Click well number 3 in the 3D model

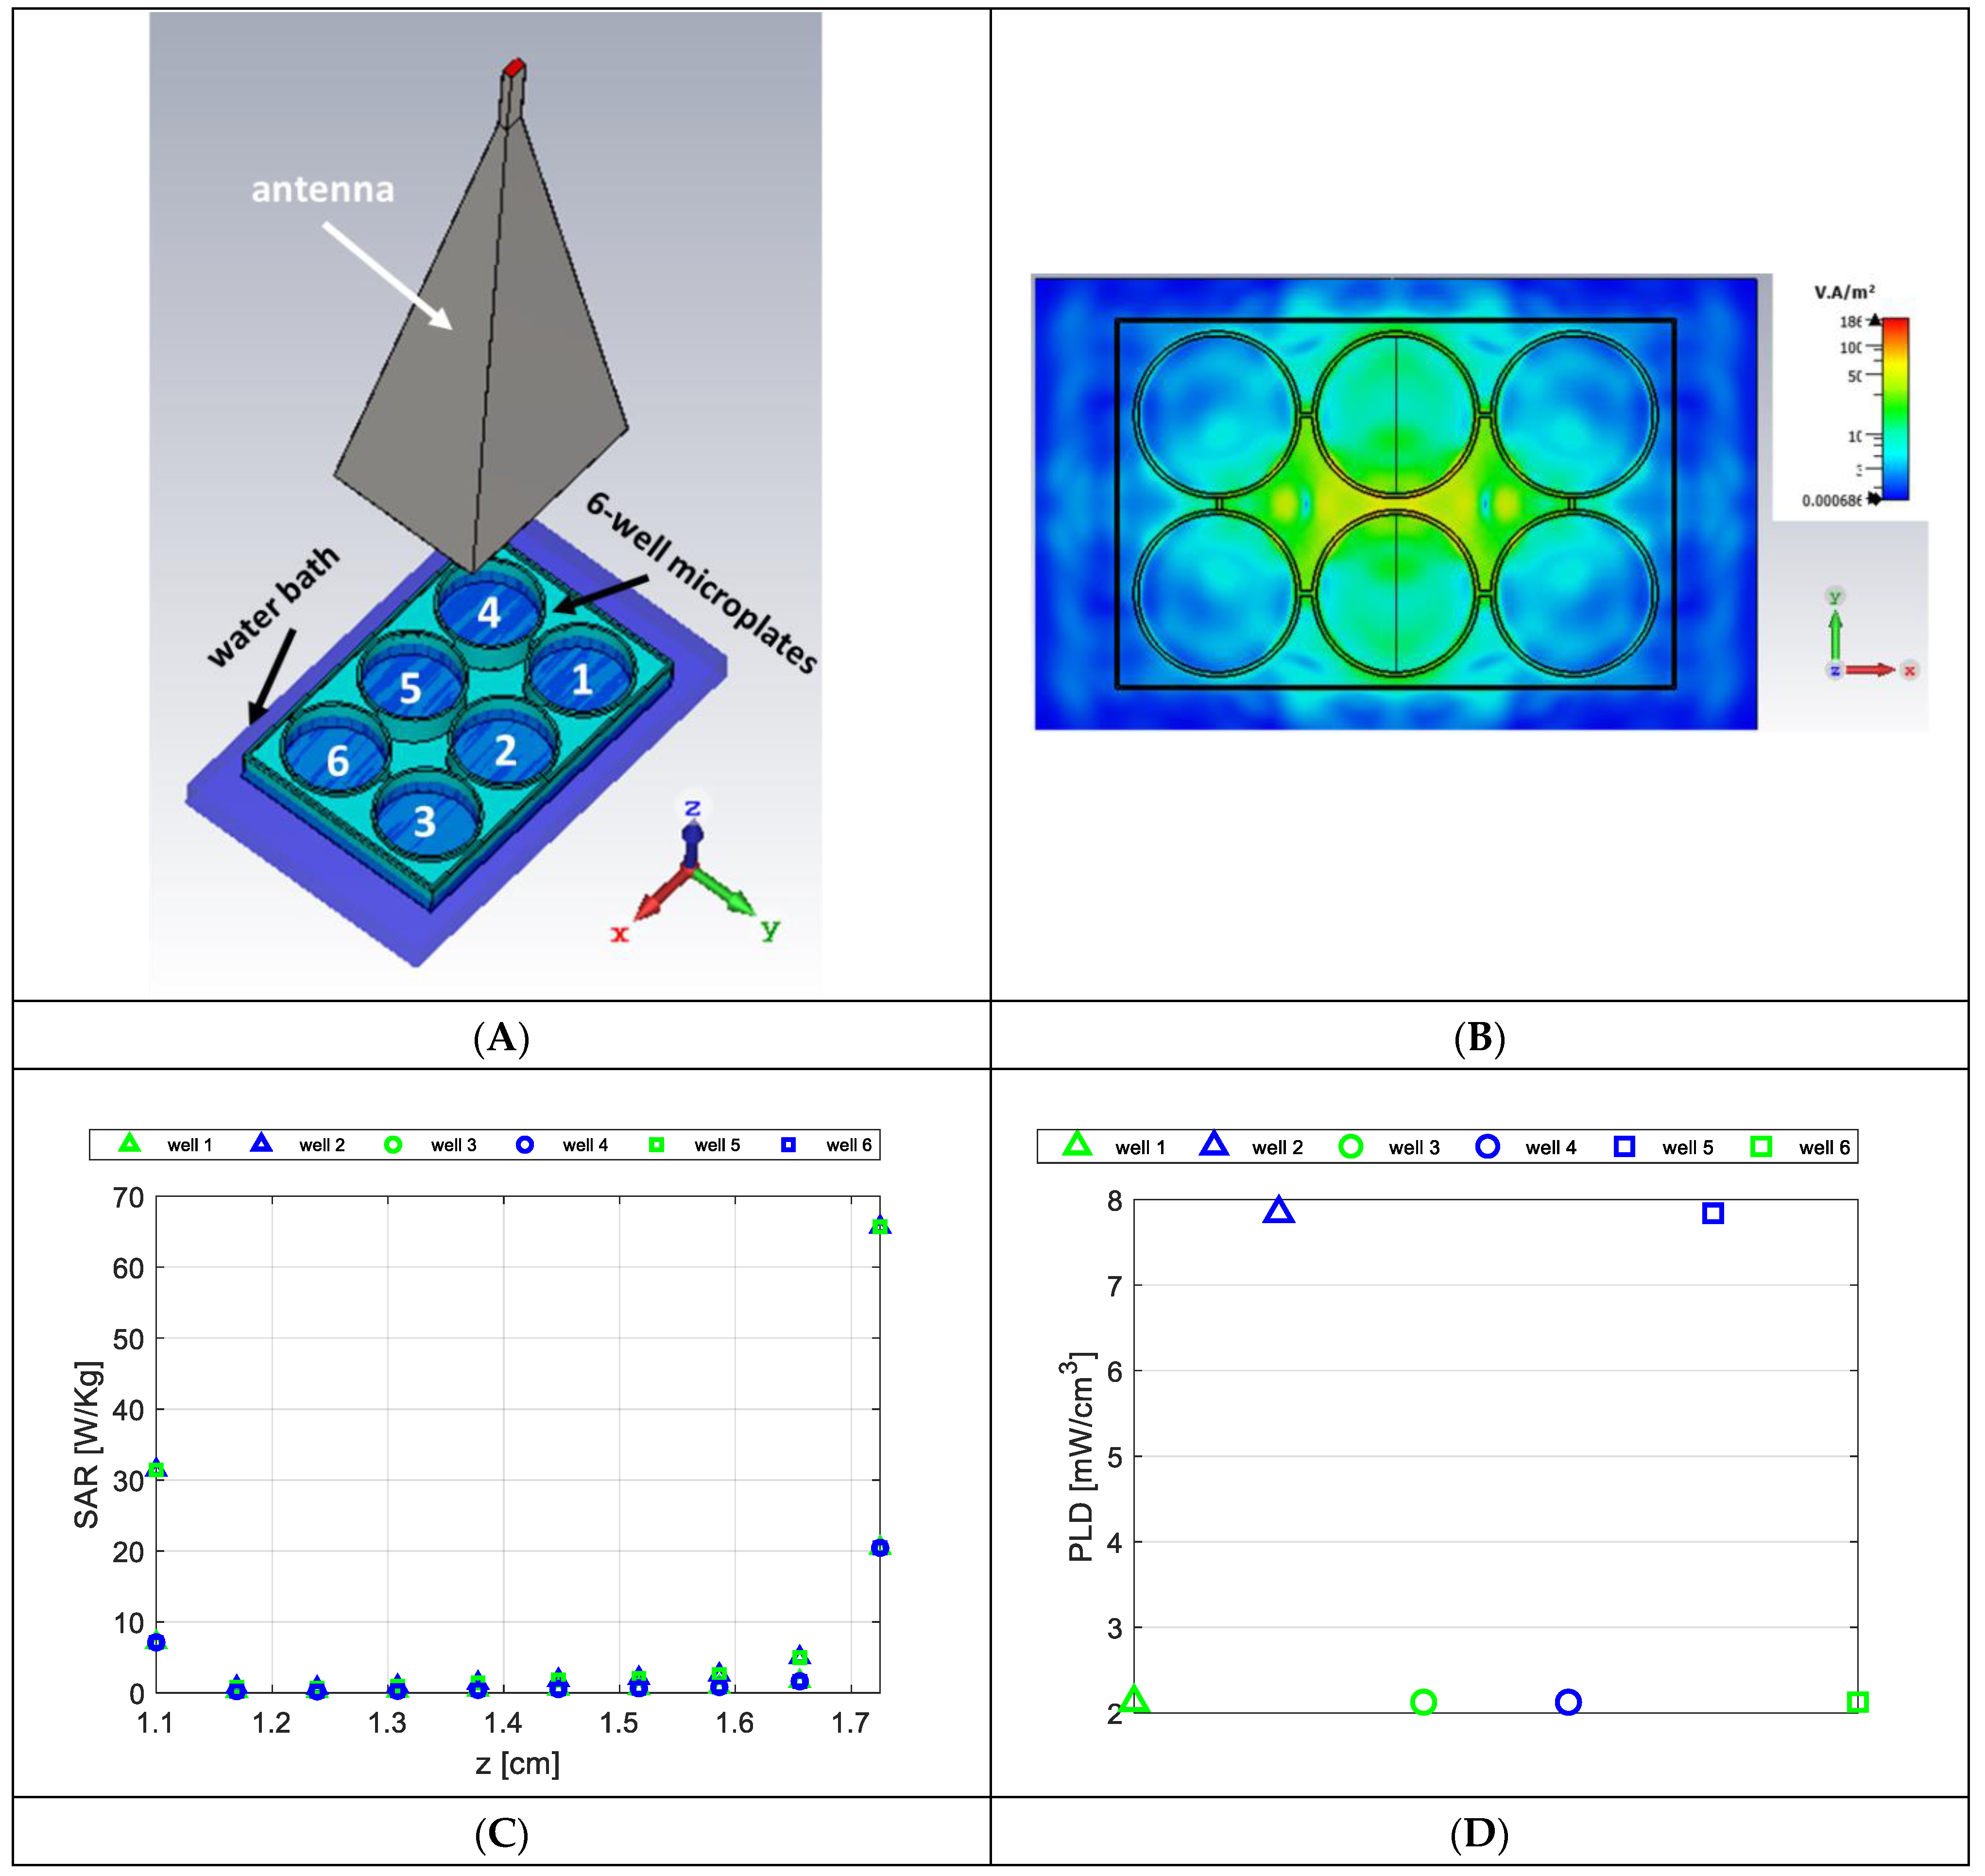point(425,821)
